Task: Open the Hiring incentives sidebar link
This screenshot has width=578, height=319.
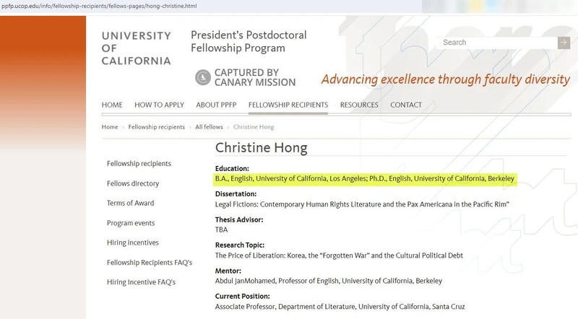Action: pyautogui.click(x=133, y=242)
